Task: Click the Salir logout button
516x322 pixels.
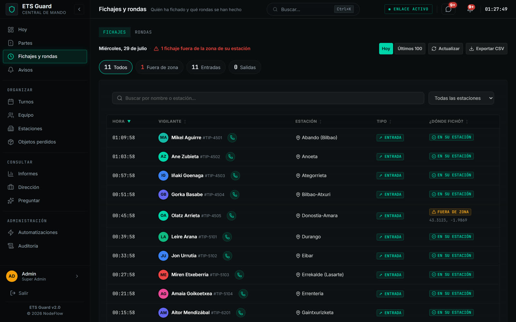Action: [x=19, y=293]
